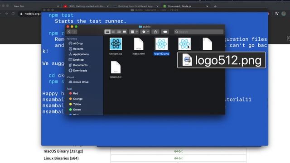
Task: Click the index.html filename label
Action: [139, 54]
